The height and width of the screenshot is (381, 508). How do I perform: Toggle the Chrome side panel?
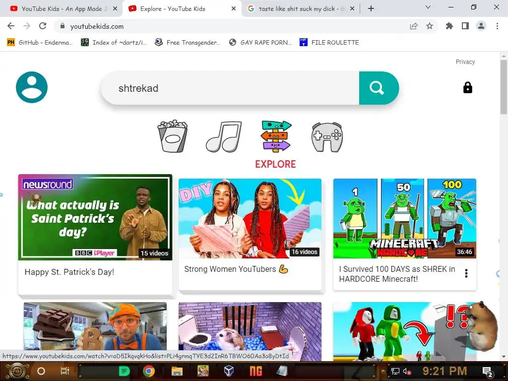tap(465, 26)
